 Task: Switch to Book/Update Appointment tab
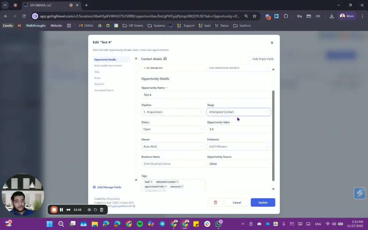[x=108, y=66]
